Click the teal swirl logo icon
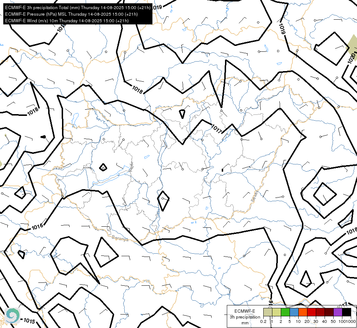The height and width of the screenshot is (328, 357). tap(12, 316)
